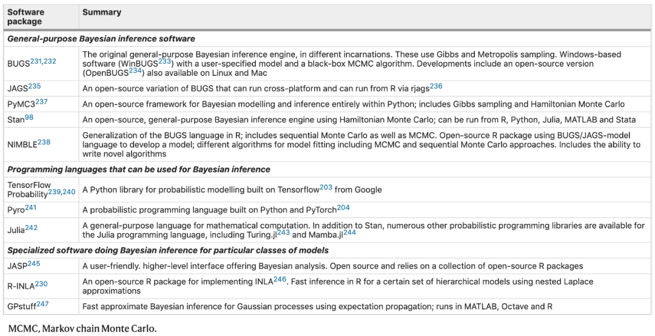Follow citation 230 next to R-INLA
The height and width of the screenshot is (336, 655).
41,284
